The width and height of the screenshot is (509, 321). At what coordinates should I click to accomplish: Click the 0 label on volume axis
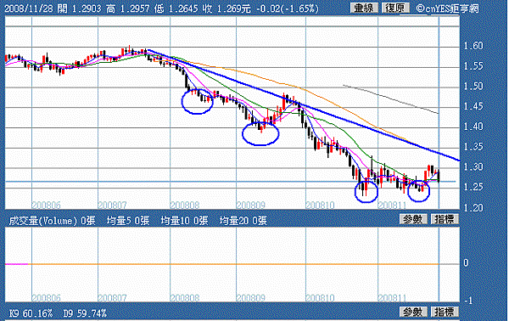click(x=466, y=263)
